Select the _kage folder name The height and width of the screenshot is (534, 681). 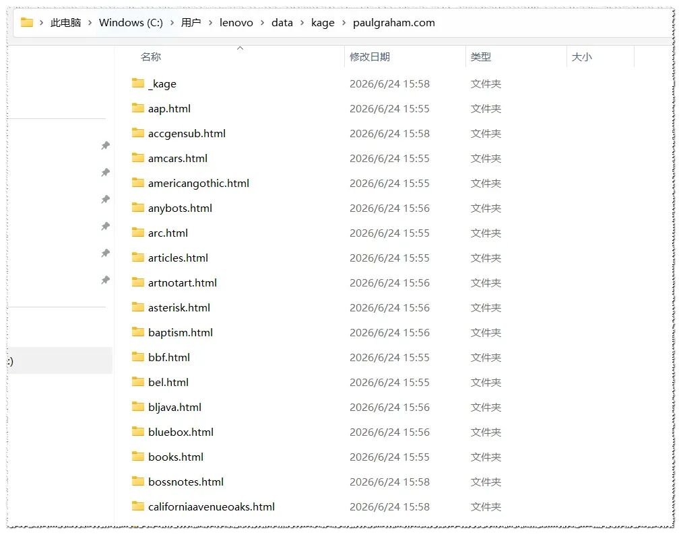coord(162,83)
